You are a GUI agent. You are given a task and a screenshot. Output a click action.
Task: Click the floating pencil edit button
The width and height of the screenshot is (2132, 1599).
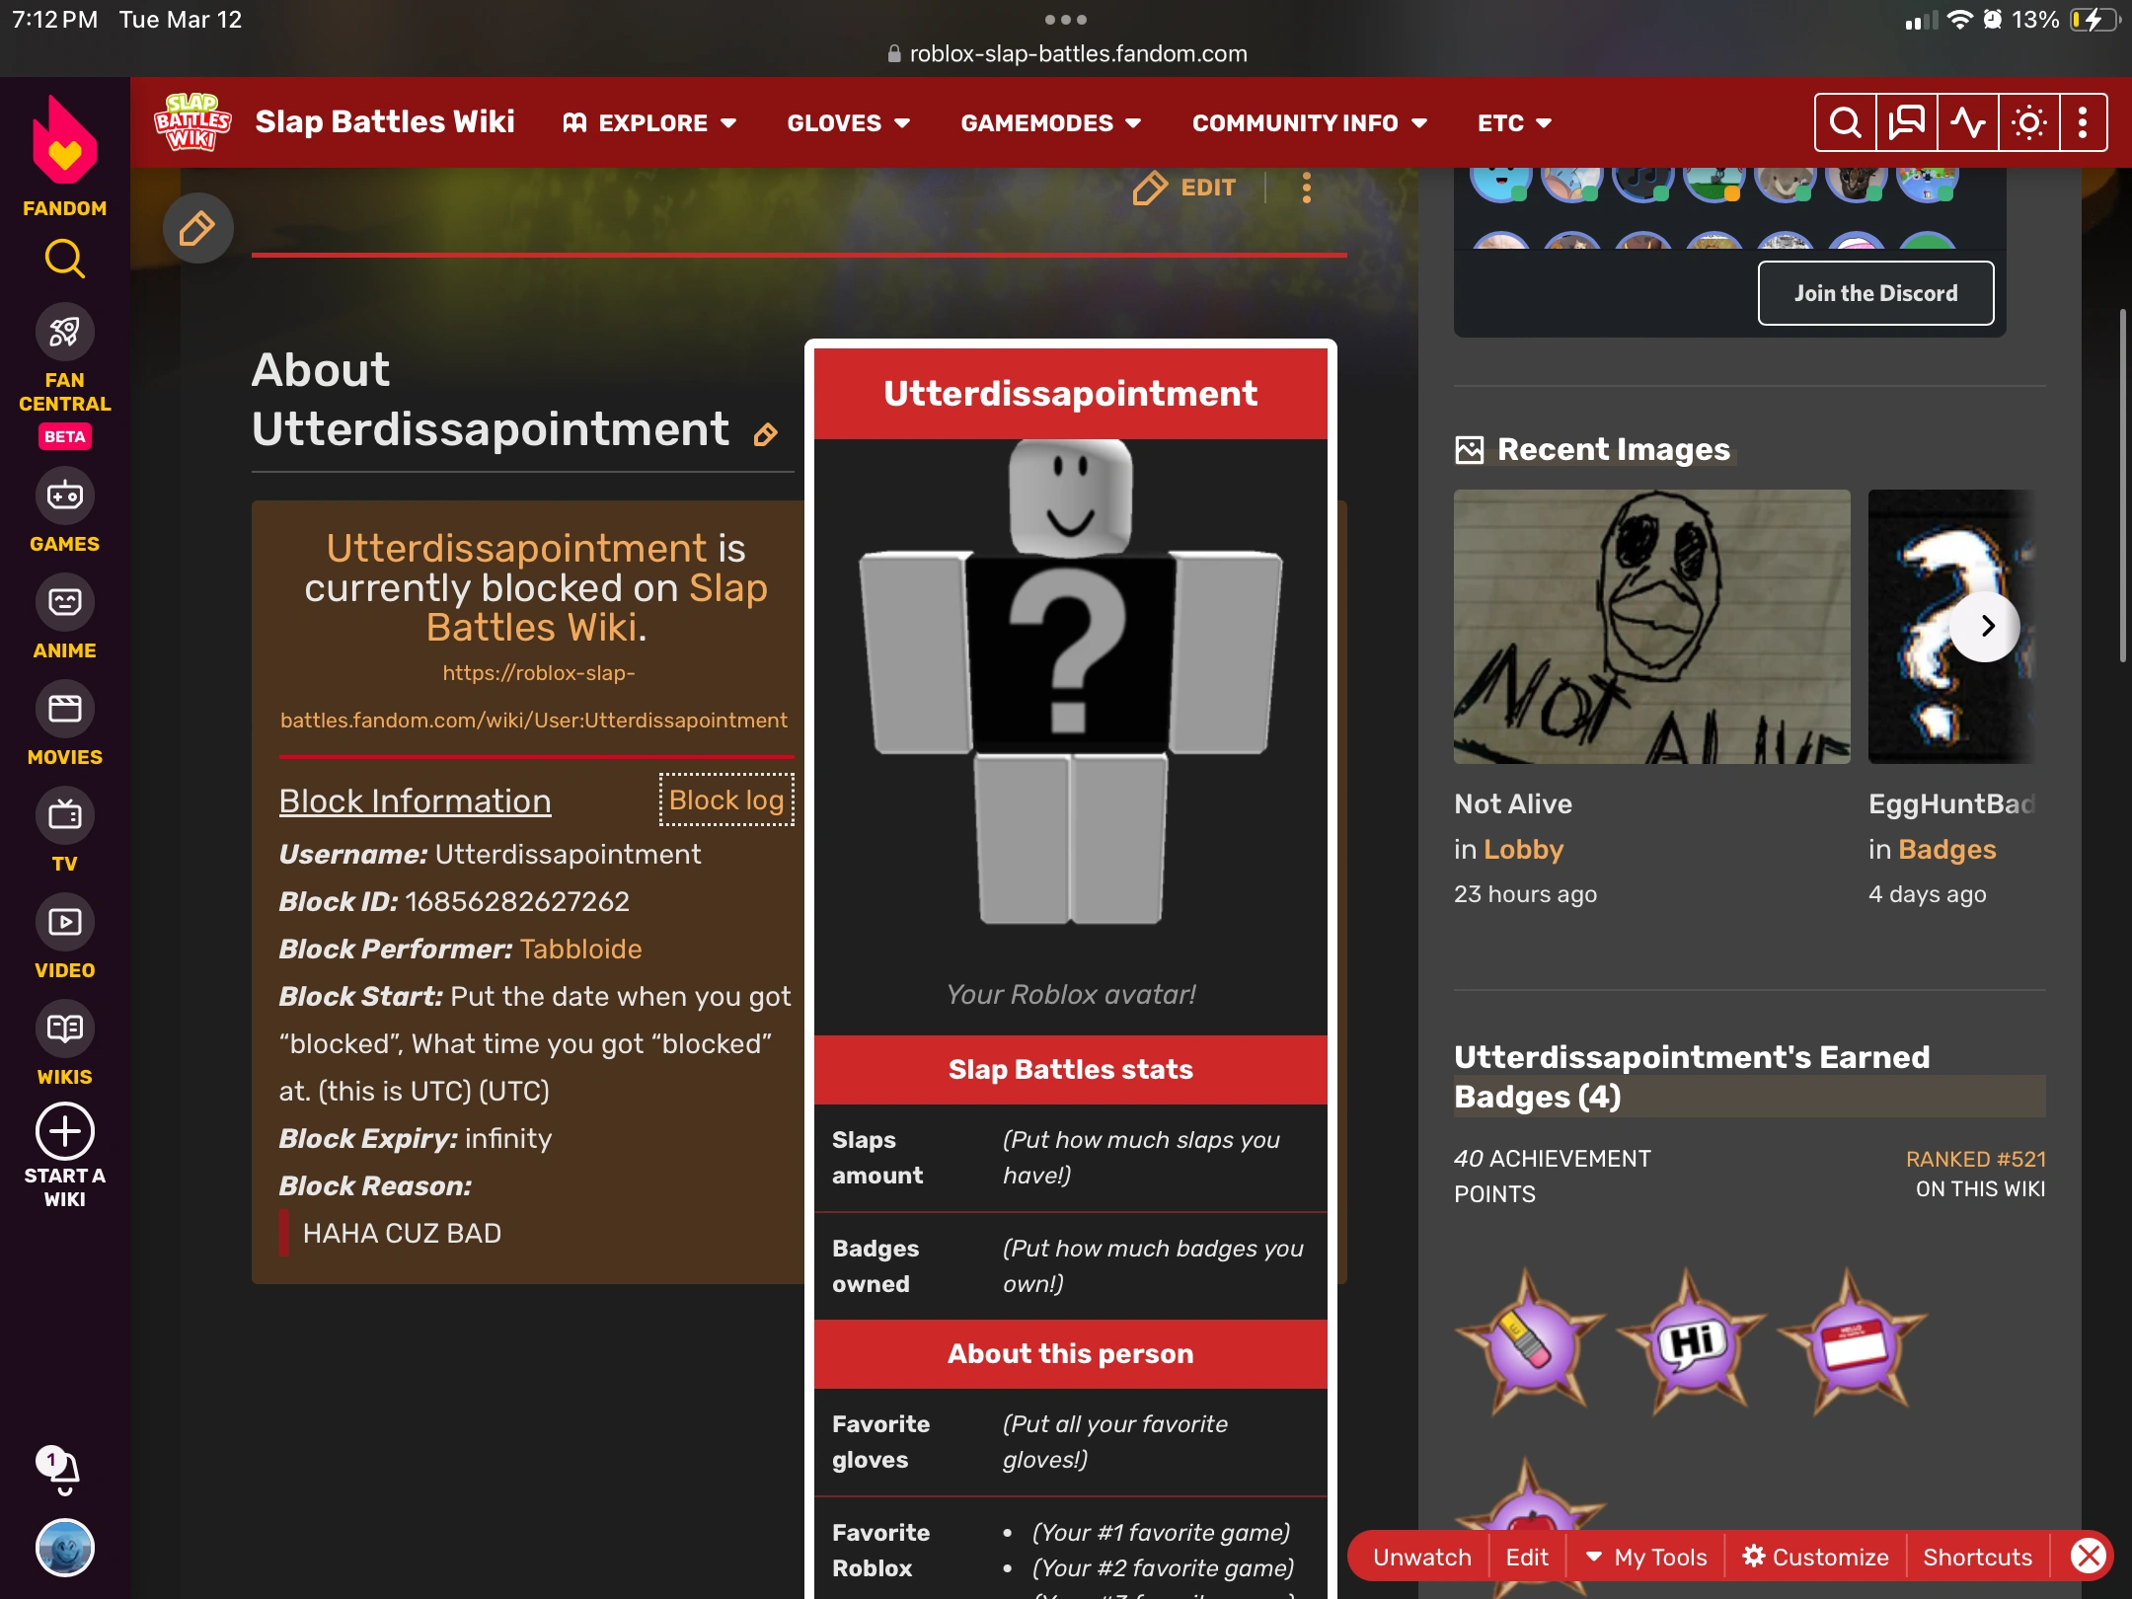(x=197, y=229)
